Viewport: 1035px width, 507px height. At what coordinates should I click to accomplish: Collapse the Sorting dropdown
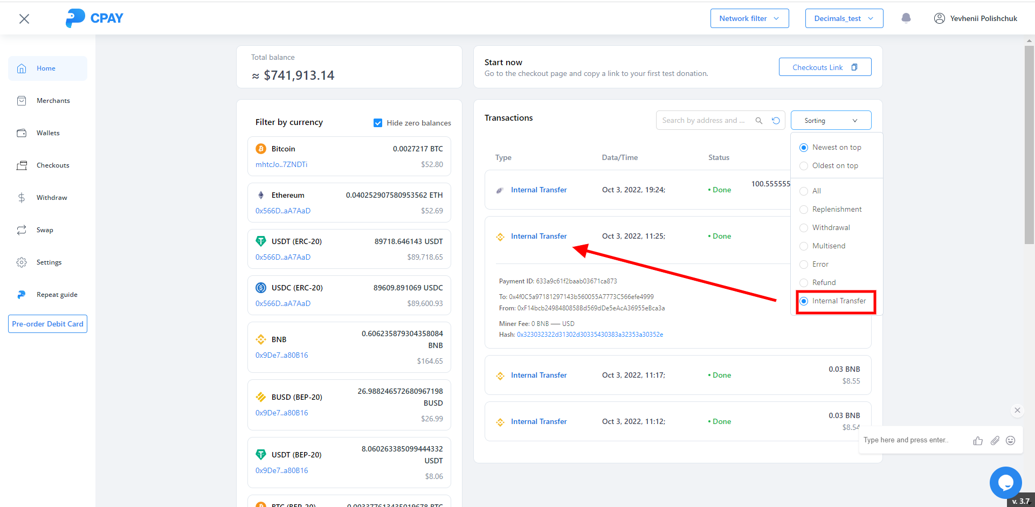[x=831, y=121]
